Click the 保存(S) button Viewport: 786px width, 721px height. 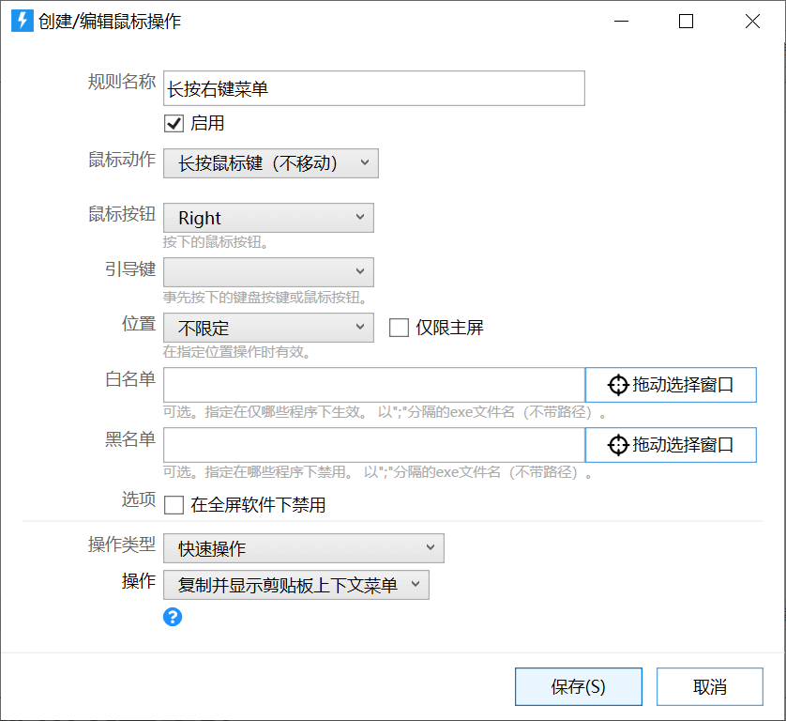coord(579,686)
